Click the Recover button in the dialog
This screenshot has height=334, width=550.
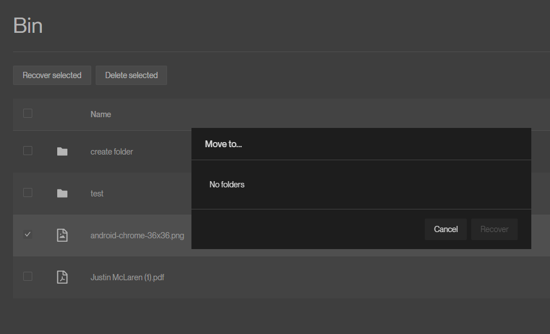(494, 229)
